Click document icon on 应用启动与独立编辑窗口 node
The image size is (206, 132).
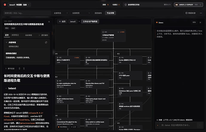coord(87,58)
